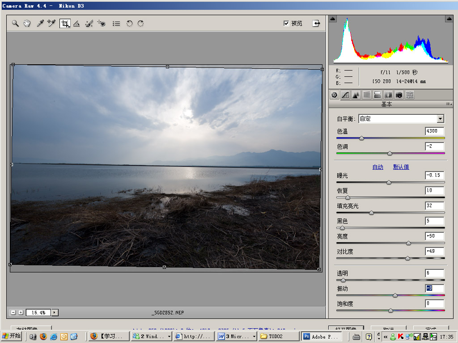Select the White Balance eyedropper tool
Image resolution: width=458 pixels, height=343 pixels.
point(40,23)
